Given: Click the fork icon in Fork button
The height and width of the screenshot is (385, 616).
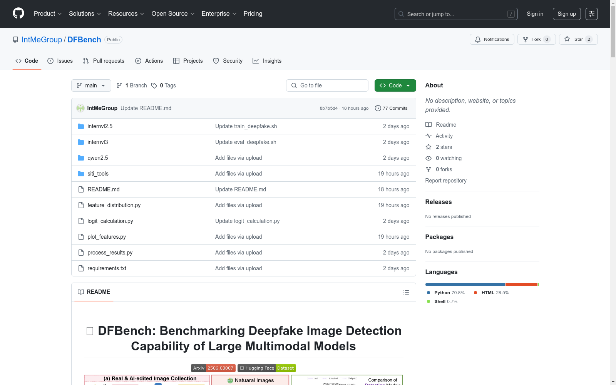Looking at the screenshot, I should point(526,39).
